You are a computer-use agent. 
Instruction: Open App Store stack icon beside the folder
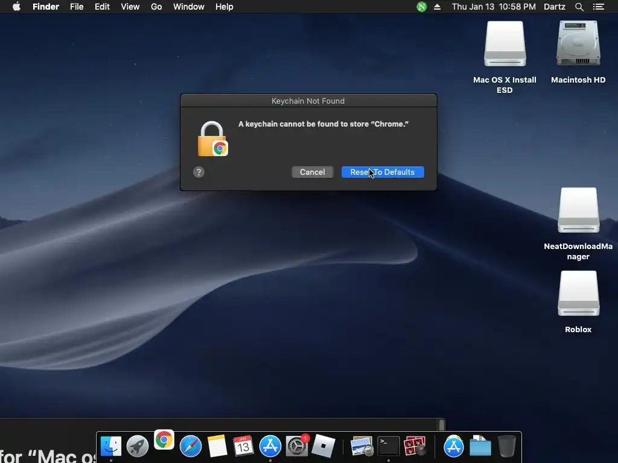click(454, 447)
